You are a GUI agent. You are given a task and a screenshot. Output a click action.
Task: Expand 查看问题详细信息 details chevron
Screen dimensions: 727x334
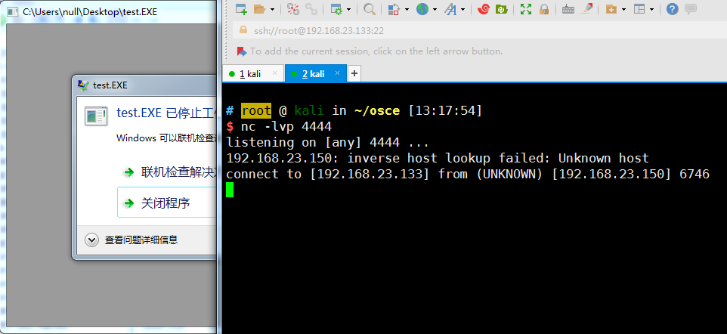click(x=92, y=240)
